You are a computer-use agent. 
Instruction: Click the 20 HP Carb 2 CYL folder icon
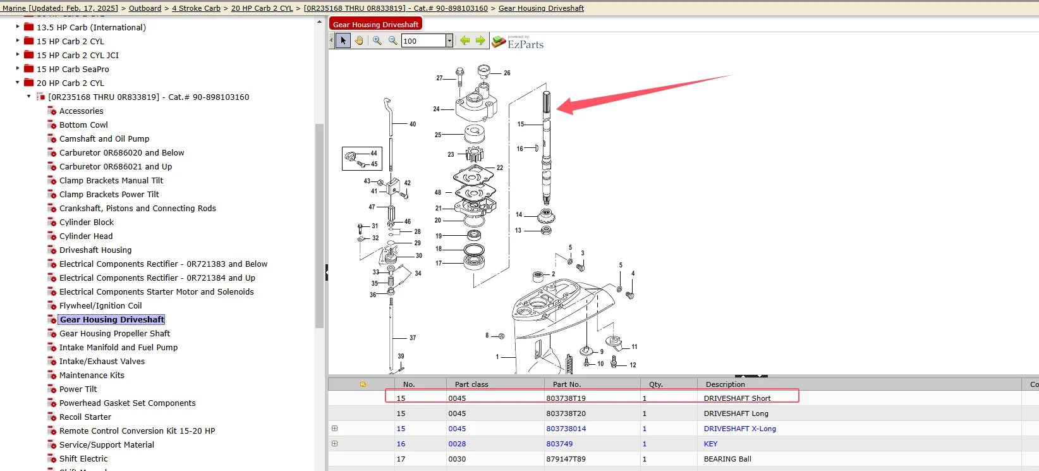tap(28, 82)
